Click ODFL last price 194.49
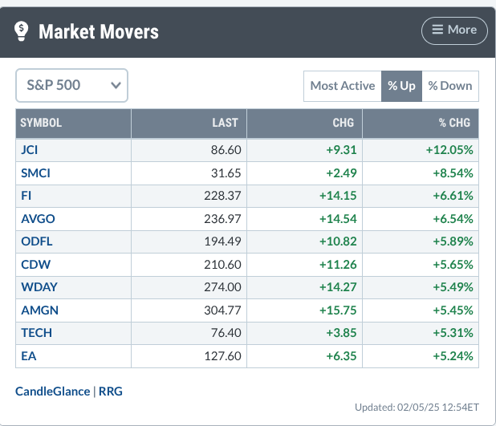The height and width of the screenshot is (426, 496). click(x=222, y=241)
